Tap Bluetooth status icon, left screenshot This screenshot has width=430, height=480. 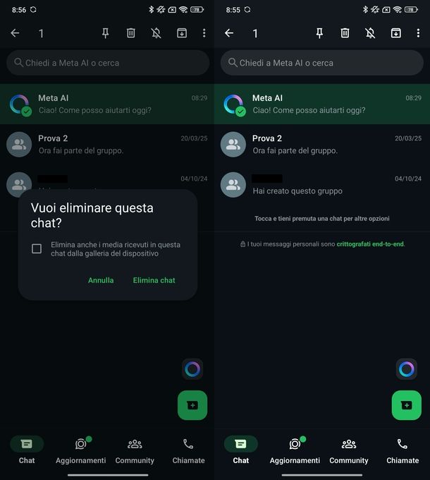tap(151, 9)
